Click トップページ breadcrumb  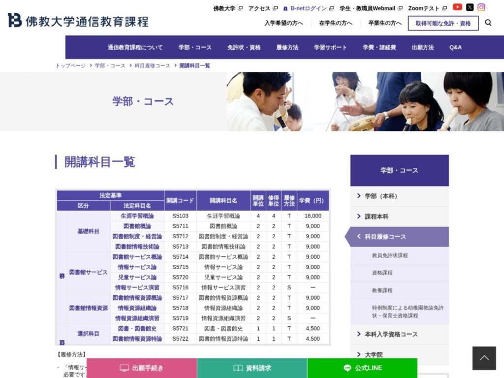click(x=70, y=65)
